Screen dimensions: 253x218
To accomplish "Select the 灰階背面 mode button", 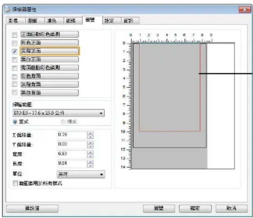I will tap(50, 84).
